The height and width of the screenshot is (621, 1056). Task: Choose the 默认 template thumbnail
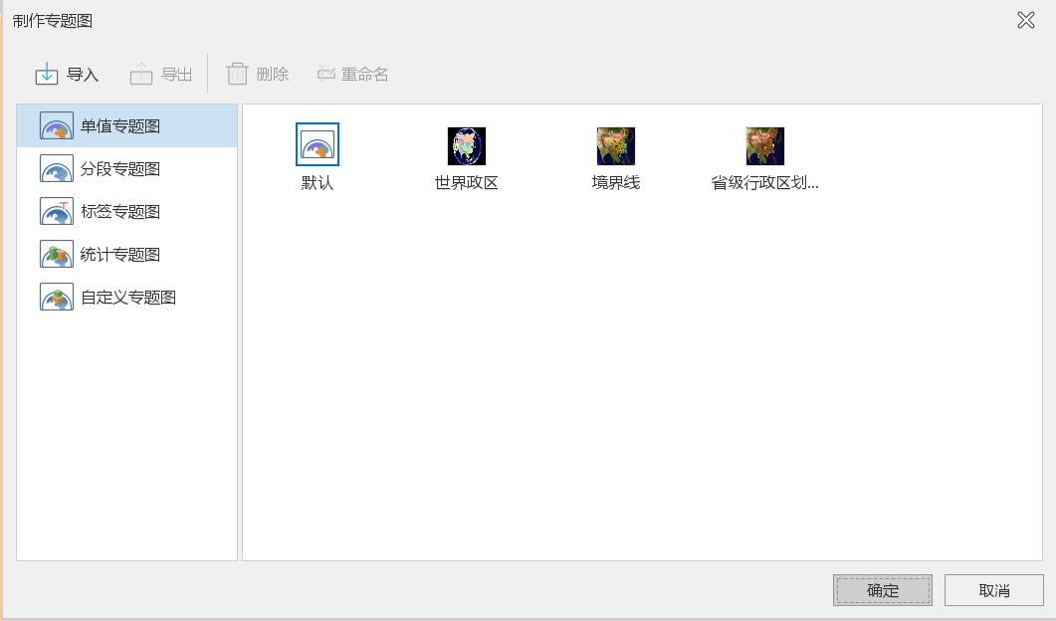click(317, 145)
